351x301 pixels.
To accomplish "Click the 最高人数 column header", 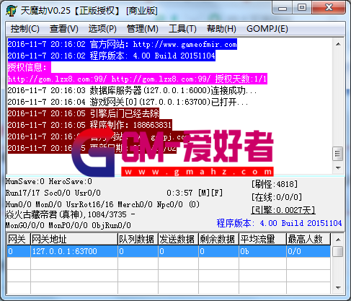I will pyautogui.click(x=308, y=240).
